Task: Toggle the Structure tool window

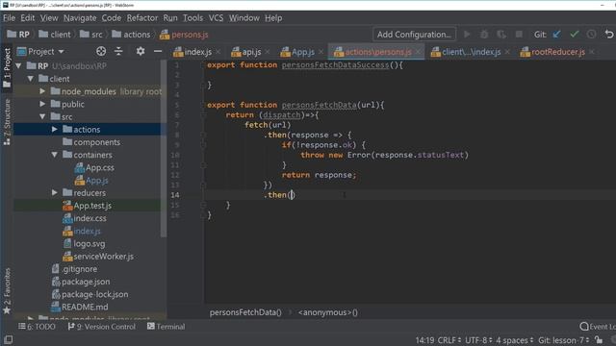Action: coord(7,122)
